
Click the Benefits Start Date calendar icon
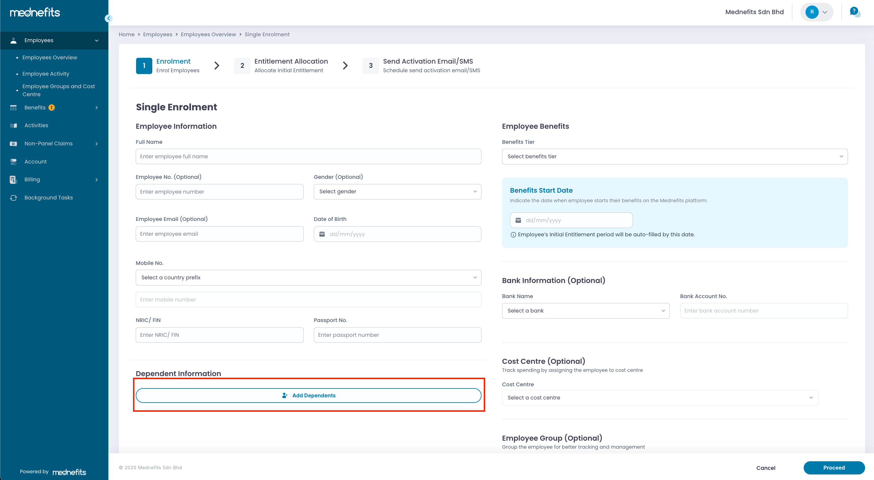coord(518,220)
